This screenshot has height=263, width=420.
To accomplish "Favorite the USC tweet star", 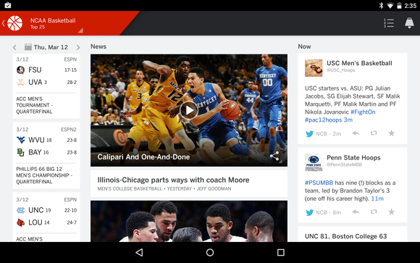I will tap(391, 133).
